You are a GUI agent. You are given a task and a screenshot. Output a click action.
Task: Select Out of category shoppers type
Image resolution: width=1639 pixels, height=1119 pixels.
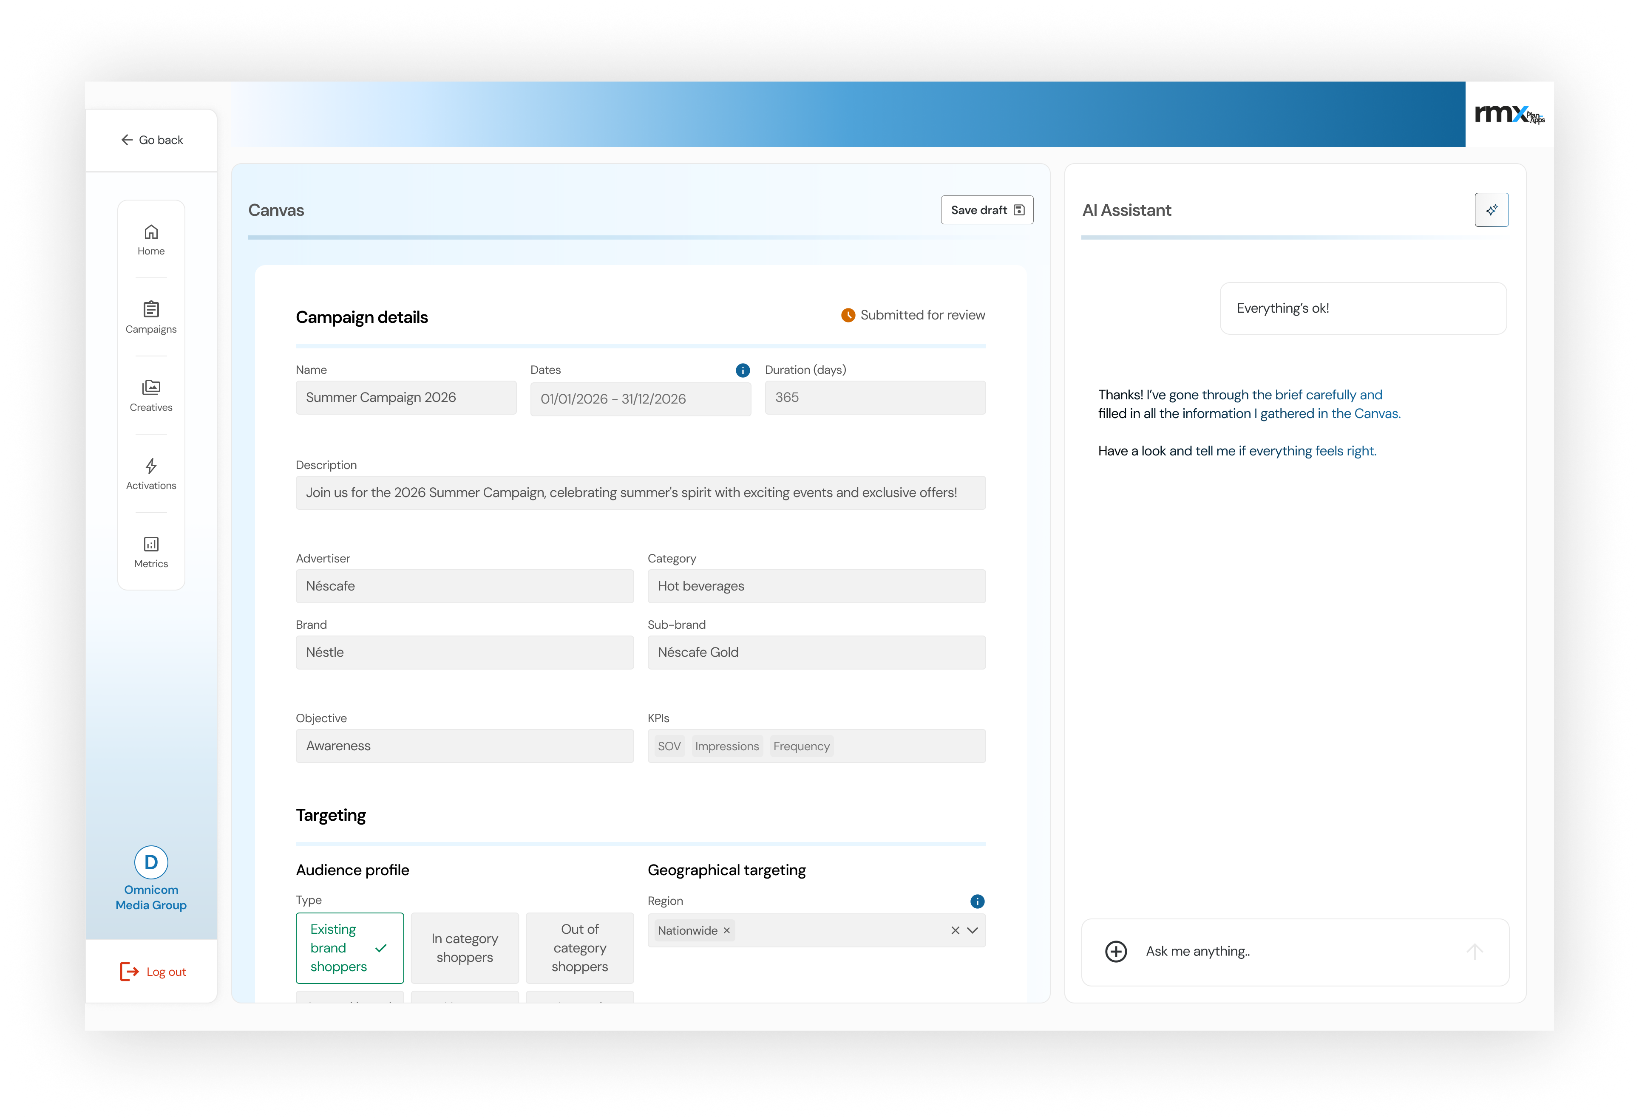(x=579, y=949)
